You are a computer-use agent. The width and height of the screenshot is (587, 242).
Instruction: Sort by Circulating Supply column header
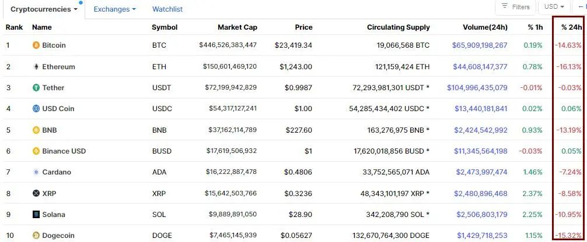click(398, 27)
